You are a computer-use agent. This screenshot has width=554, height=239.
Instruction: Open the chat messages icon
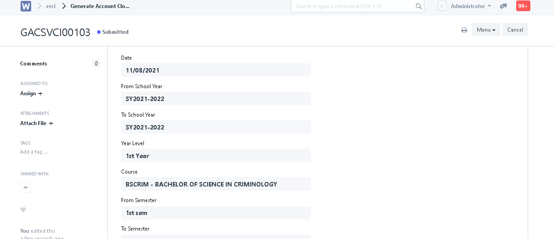504,6
